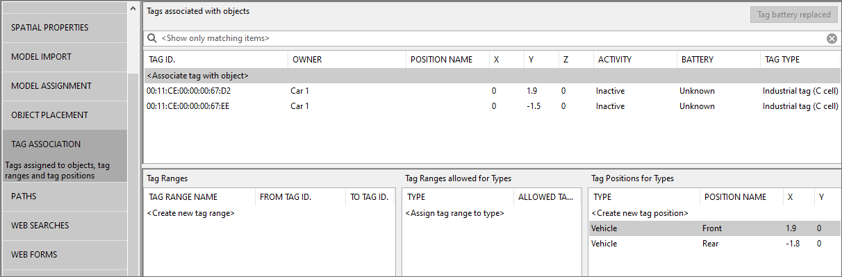Select Vehicle Rear tag position row

click(x=714, y=244)
